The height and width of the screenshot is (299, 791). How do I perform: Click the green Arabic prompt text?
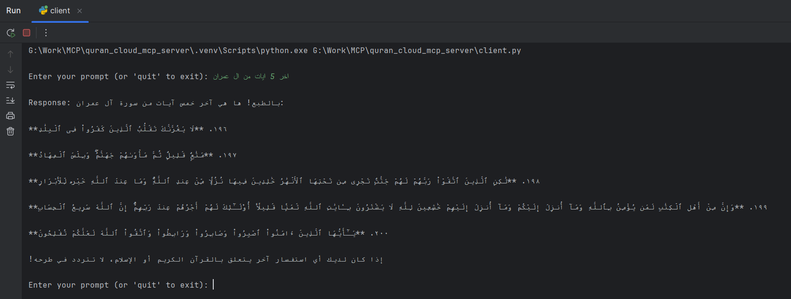pyautogui.click(x=251, y=77)
